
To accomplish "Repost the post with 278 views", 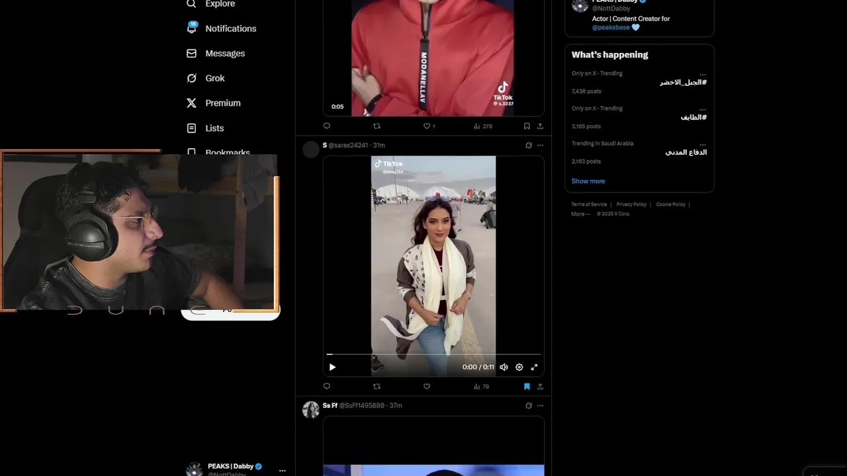I will pos(377,126).
